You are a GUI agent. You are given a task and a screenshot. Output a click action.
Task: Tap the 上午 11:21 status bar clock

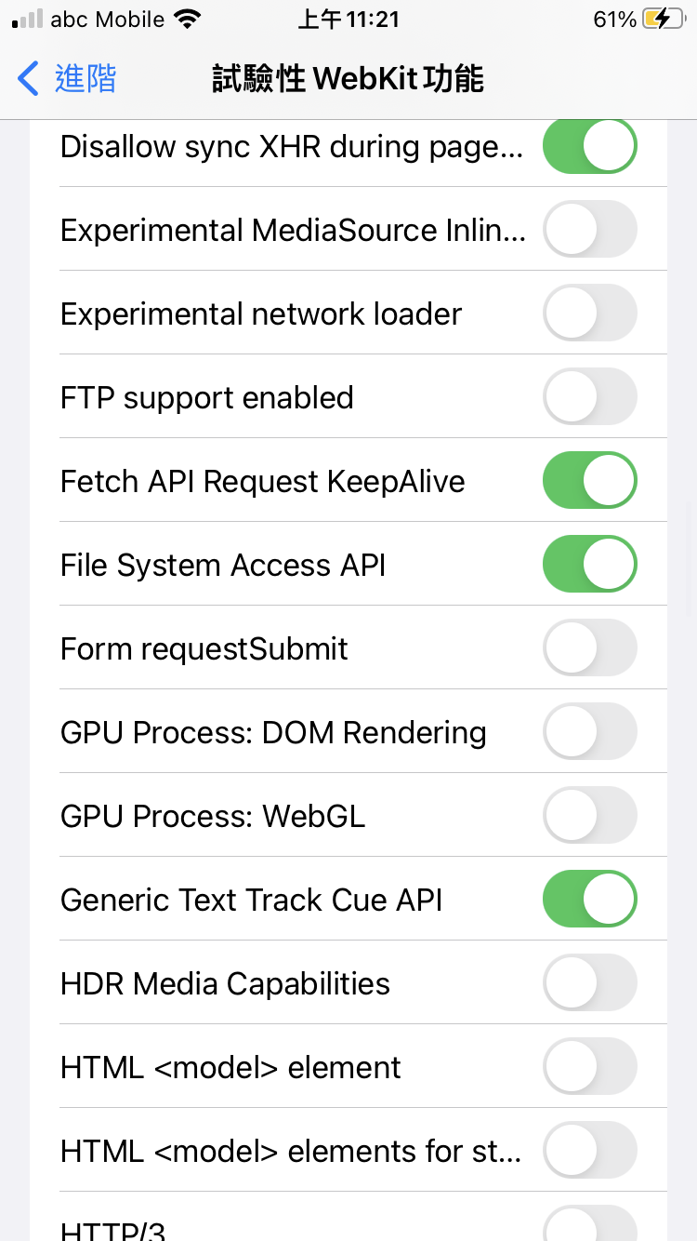click(348, 20)
